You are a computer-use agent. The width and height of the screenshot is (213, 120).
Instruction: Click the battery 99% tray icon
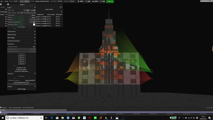(x=173, y=118)
